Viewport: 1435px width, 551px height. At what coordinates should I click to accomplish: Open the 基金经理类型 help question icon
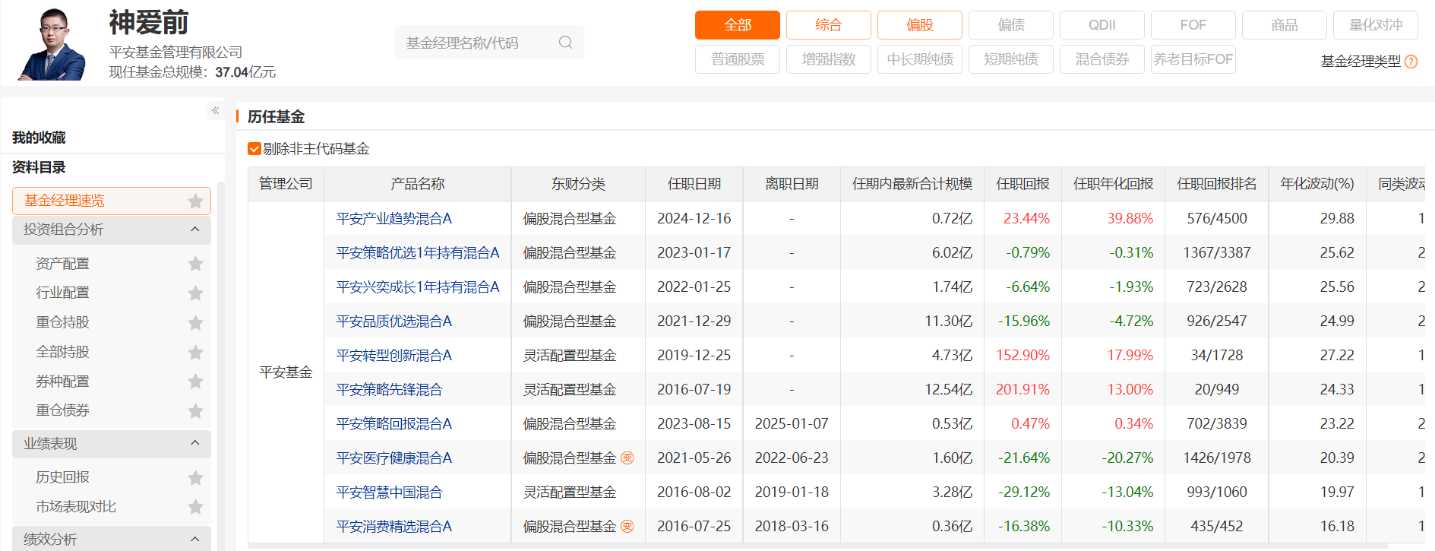point(1411,62)
